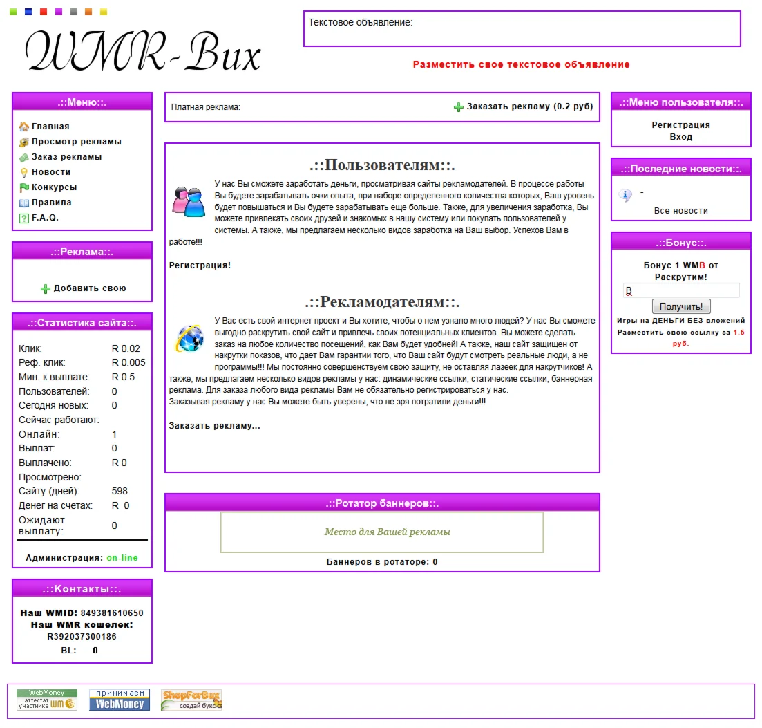Click the bold Регистрация! link in content
This screenshot has width=762, height=728.
[x=200, y=265]
